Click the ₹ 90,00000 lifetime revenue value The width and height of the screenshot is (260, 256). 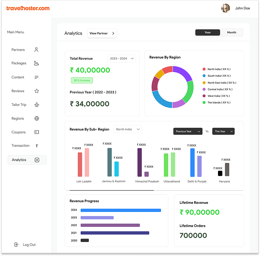pyautogui.click(x=200, y=212)
